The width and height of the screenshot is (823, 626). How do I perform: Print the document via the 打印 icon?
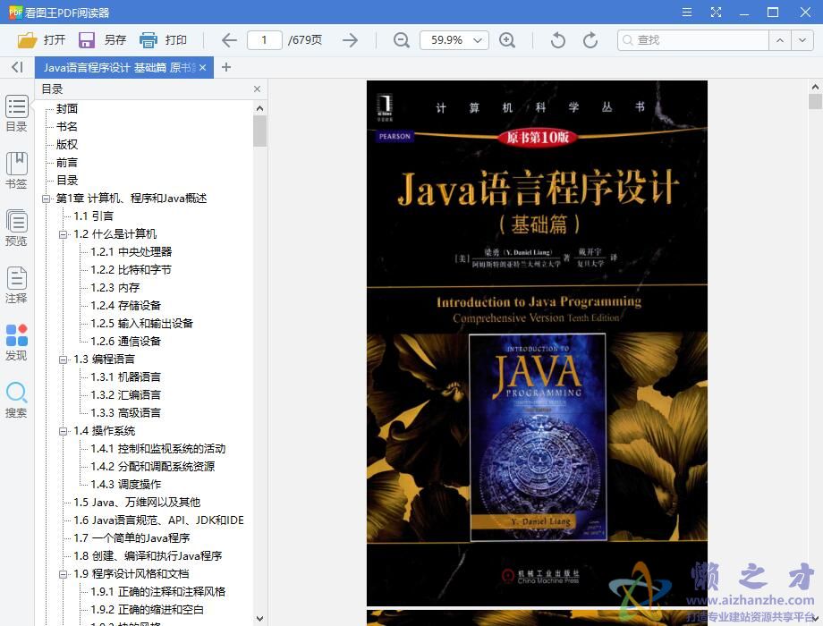click(148, 40)
